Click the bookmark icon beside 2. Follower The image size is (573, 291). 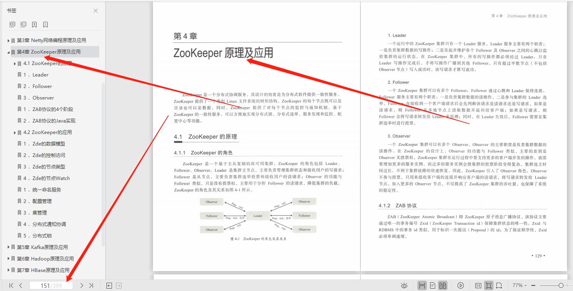pyautogui.click(x=19, y=86)
